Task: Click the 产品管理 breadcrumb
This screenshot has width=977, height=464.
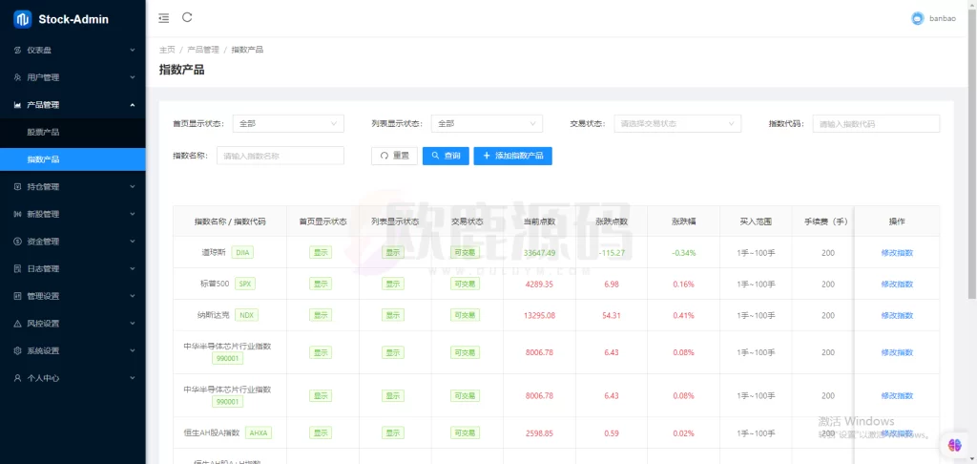Action: [x=203, y=50]
